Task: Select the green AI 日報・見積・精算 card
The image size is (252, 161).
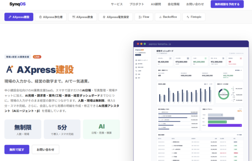Action: [101, 129]
